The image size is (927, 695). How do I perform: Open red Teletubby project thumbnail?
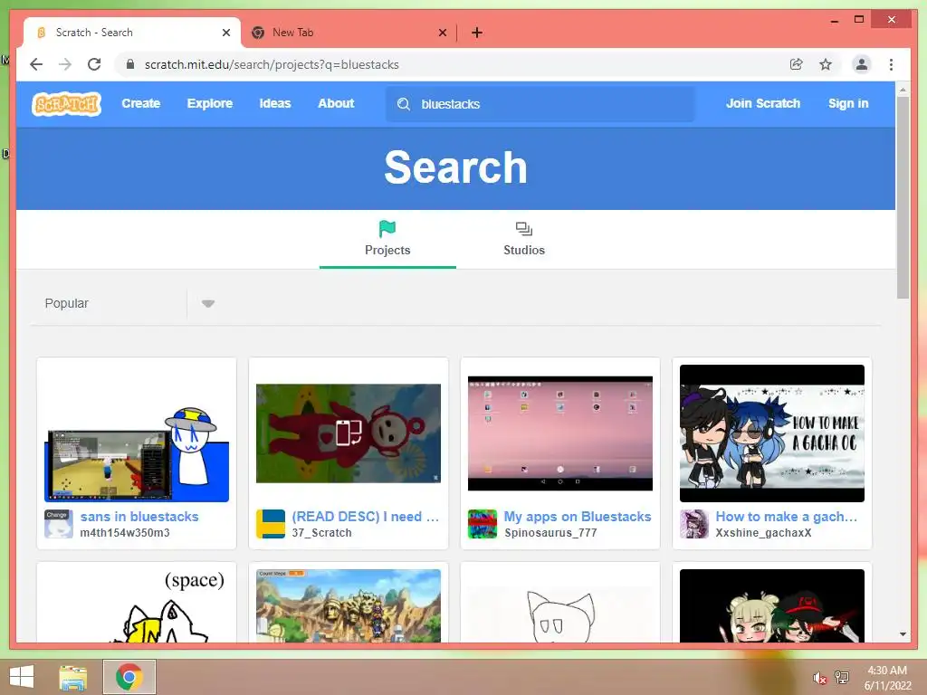click(x=349, y=433)
